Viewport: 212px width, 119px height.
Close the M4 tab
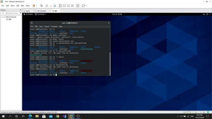(59, 11)
